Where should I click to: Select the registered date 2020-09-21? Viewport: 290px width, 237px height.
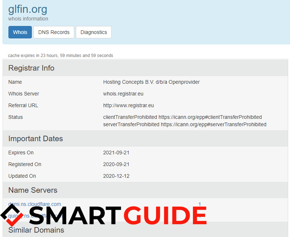pos(116,164)
